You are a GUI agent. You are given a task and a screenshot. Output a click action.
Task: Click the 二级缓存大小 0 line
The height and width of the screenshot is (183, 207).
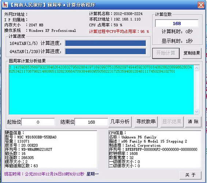coord(124,166)
